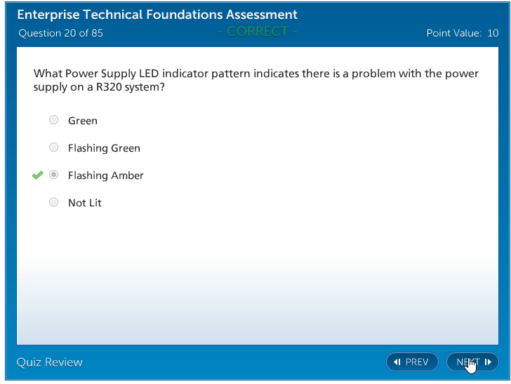Viewport: 511px width, 384px height.
Task: Click the "Not Lit" answer text
Action: (85, 203)
